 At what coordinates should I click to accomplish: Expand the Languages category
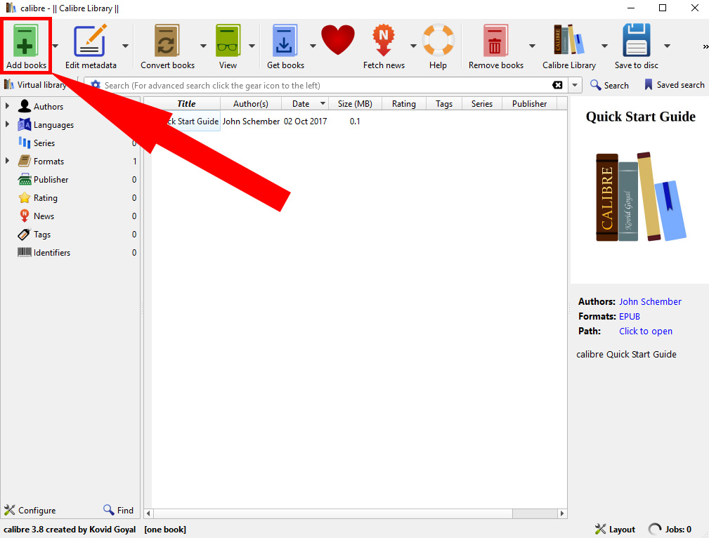point(7,124)
